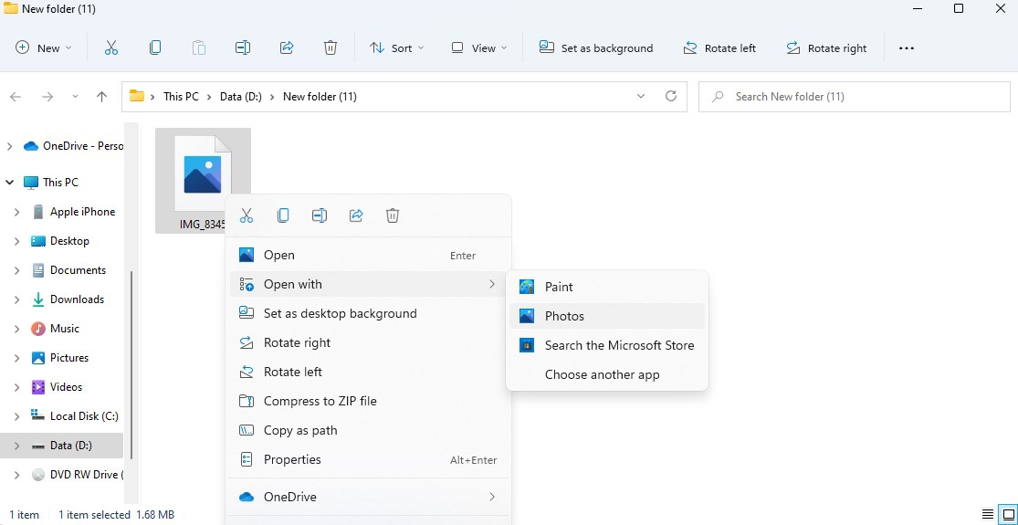Click the Share icon in the top toolbar

[287, 48]
